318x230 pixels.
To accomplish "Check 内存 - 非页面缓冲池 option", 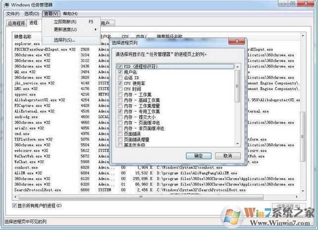I will (120, 129).
